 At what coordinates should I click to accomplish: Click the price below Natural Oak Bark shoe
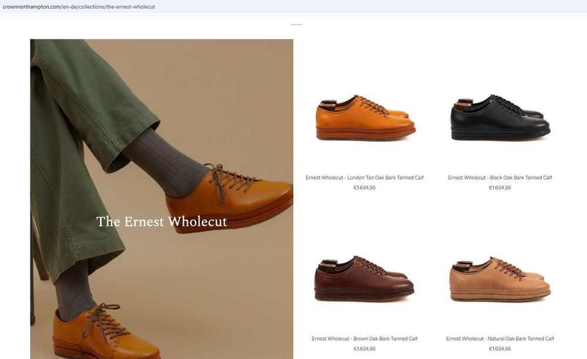coord(500,349)
